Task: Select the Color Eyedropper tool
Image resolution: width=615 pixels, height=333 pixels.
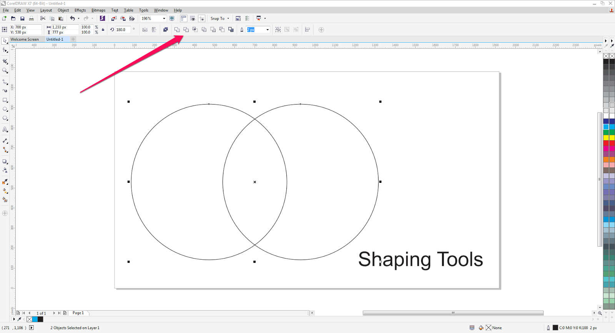Action: 5,182
